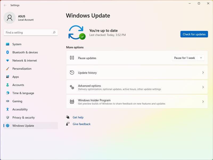The image size is (213, 160).
Task: Click the pause bars icon
Action: point(72,58)
